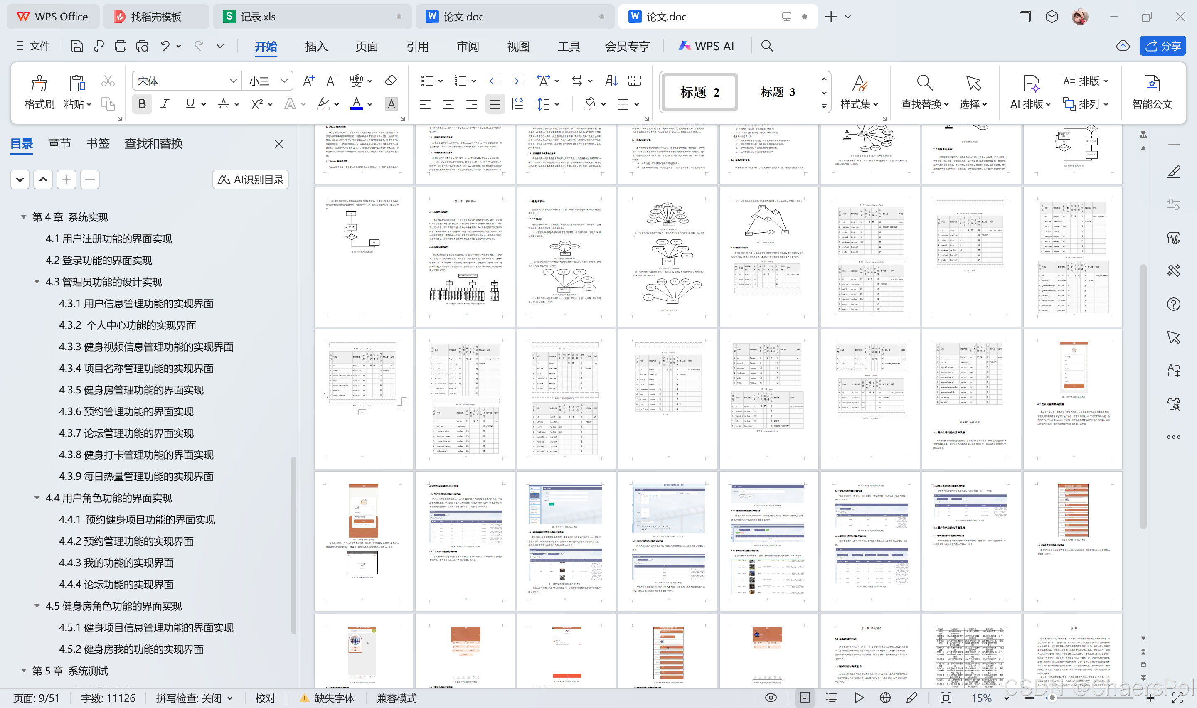1197x708 pixels.
Task: Click the Smart Document (智能公文) icon
Action: point(1152,83)
